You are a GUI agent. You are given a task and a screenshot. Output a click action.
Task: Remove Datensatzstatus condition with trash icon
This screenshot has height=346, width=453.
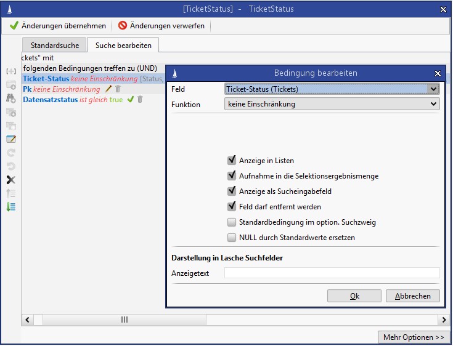[x=140, y=100]
